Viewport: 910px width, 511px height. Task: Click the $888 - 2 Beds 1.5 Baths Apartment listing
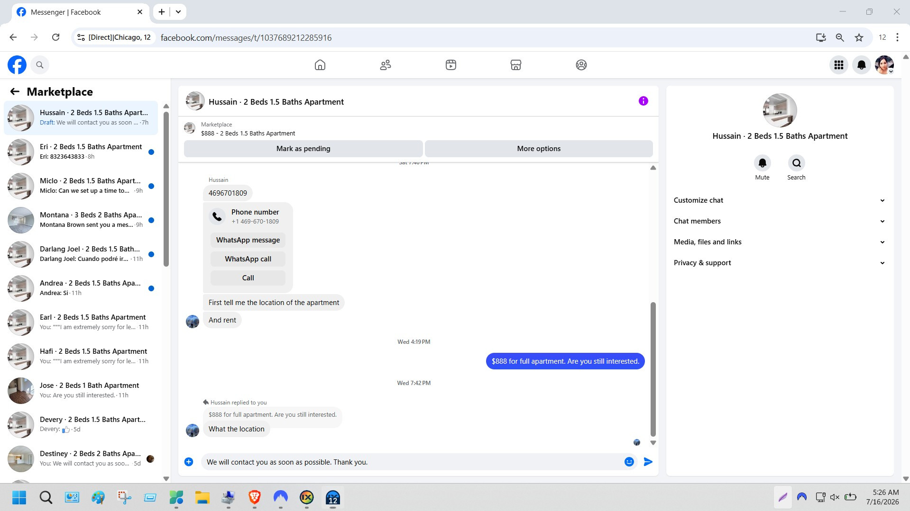(x=248, y=134)
